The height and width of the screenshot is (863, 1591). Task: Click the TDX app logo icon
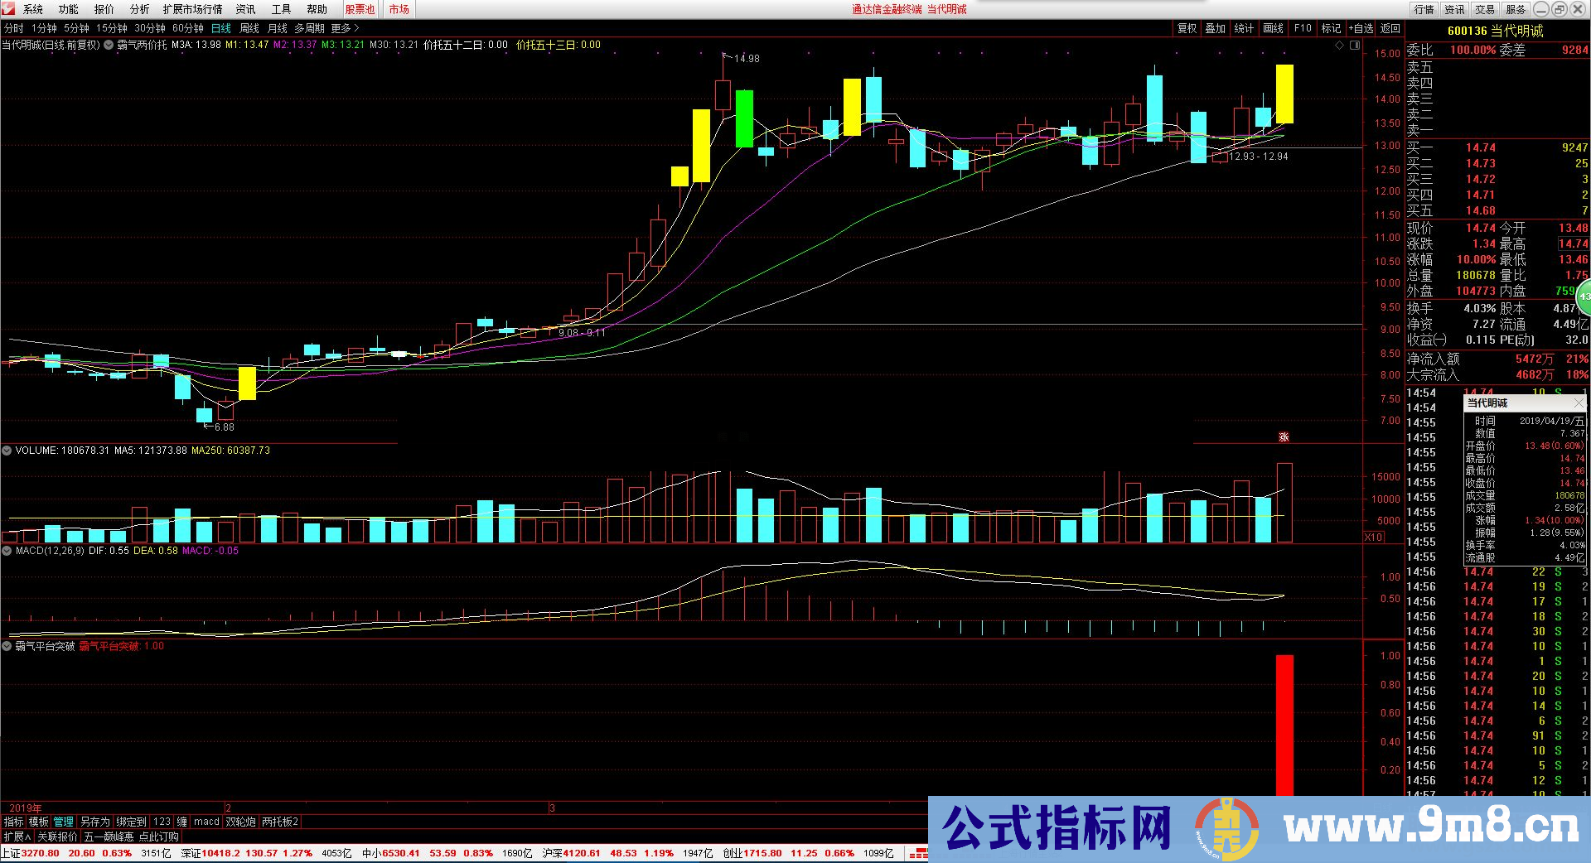[9, 9]
